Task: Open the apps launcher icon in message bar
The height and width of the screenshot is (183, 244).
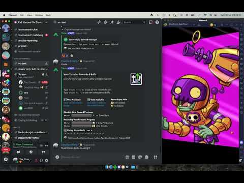Action: [156, 157]
